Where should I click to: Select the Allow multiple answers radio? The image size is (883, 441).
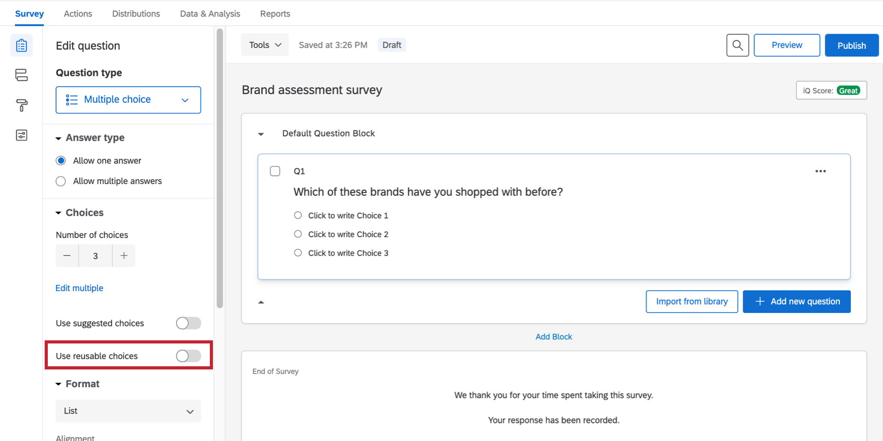[61, 181]
